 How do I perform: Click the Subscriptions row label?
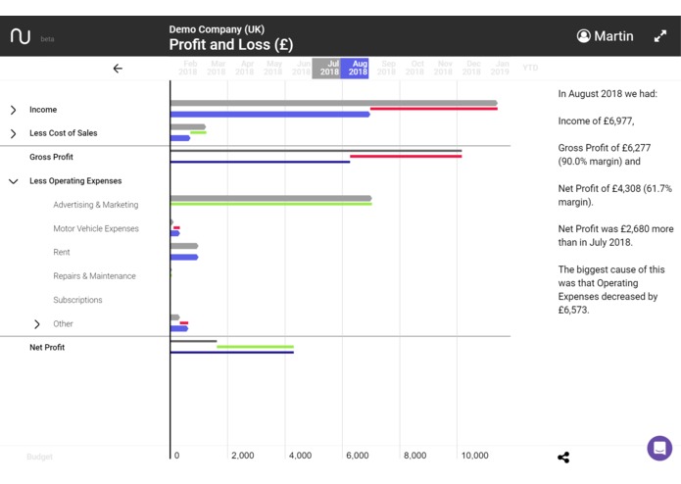click(77, 300)
